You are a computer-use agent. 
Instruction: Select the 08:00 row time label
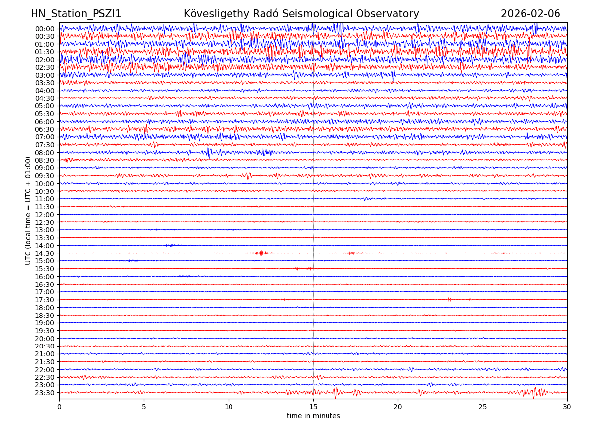coord(45,153)
